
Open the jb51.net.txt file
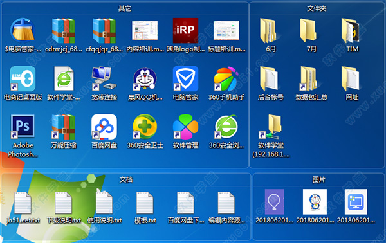[x=23, y=203]
